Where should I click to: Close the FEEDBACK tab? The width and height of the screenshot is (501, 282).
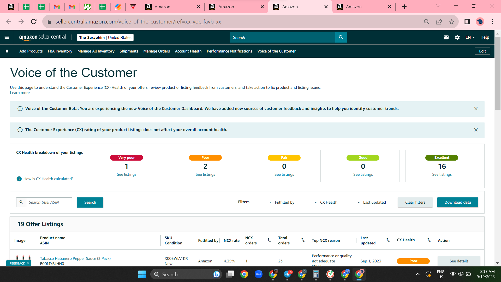[x=28, y=263]
